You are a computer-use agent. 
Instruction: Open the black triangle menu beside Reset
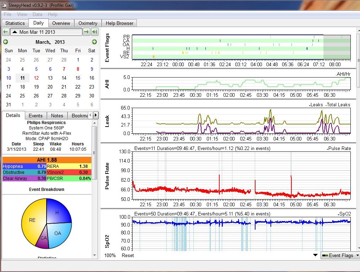click(x=315, y=255)
